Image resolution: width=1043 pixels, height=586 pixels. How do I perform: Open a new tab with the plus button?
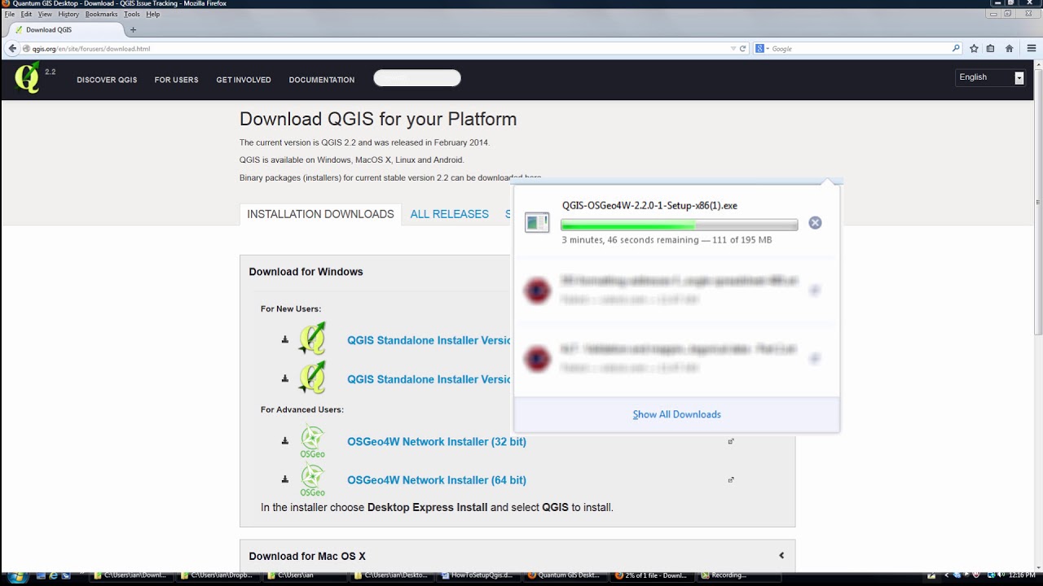(x=133, y=30)
